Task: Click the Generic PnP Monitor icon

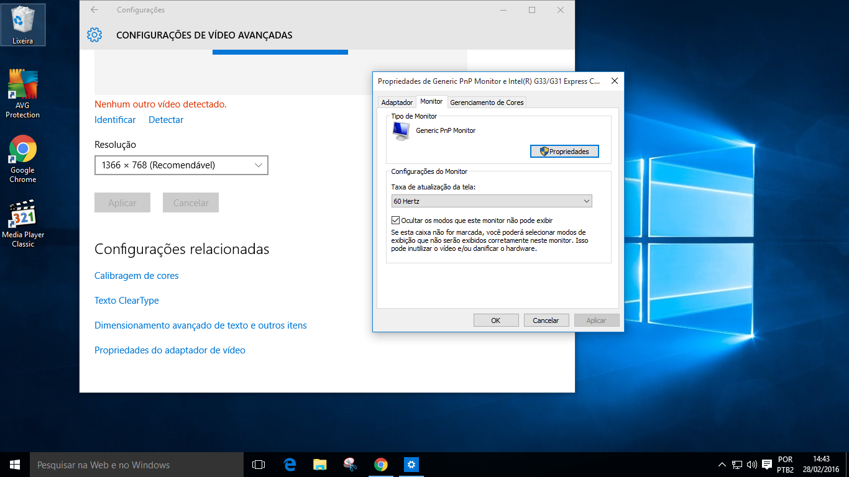Action: [x=402, y=131]
